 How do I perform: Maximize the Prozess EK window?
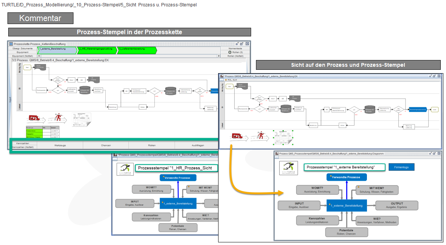pos(434,76)
